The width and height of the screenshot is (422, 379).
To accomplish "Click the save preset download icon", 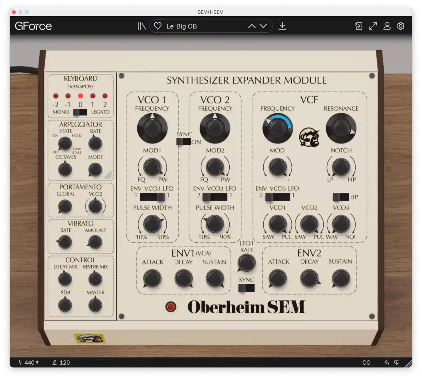I will pyautogui.click(x=282, y=26).
